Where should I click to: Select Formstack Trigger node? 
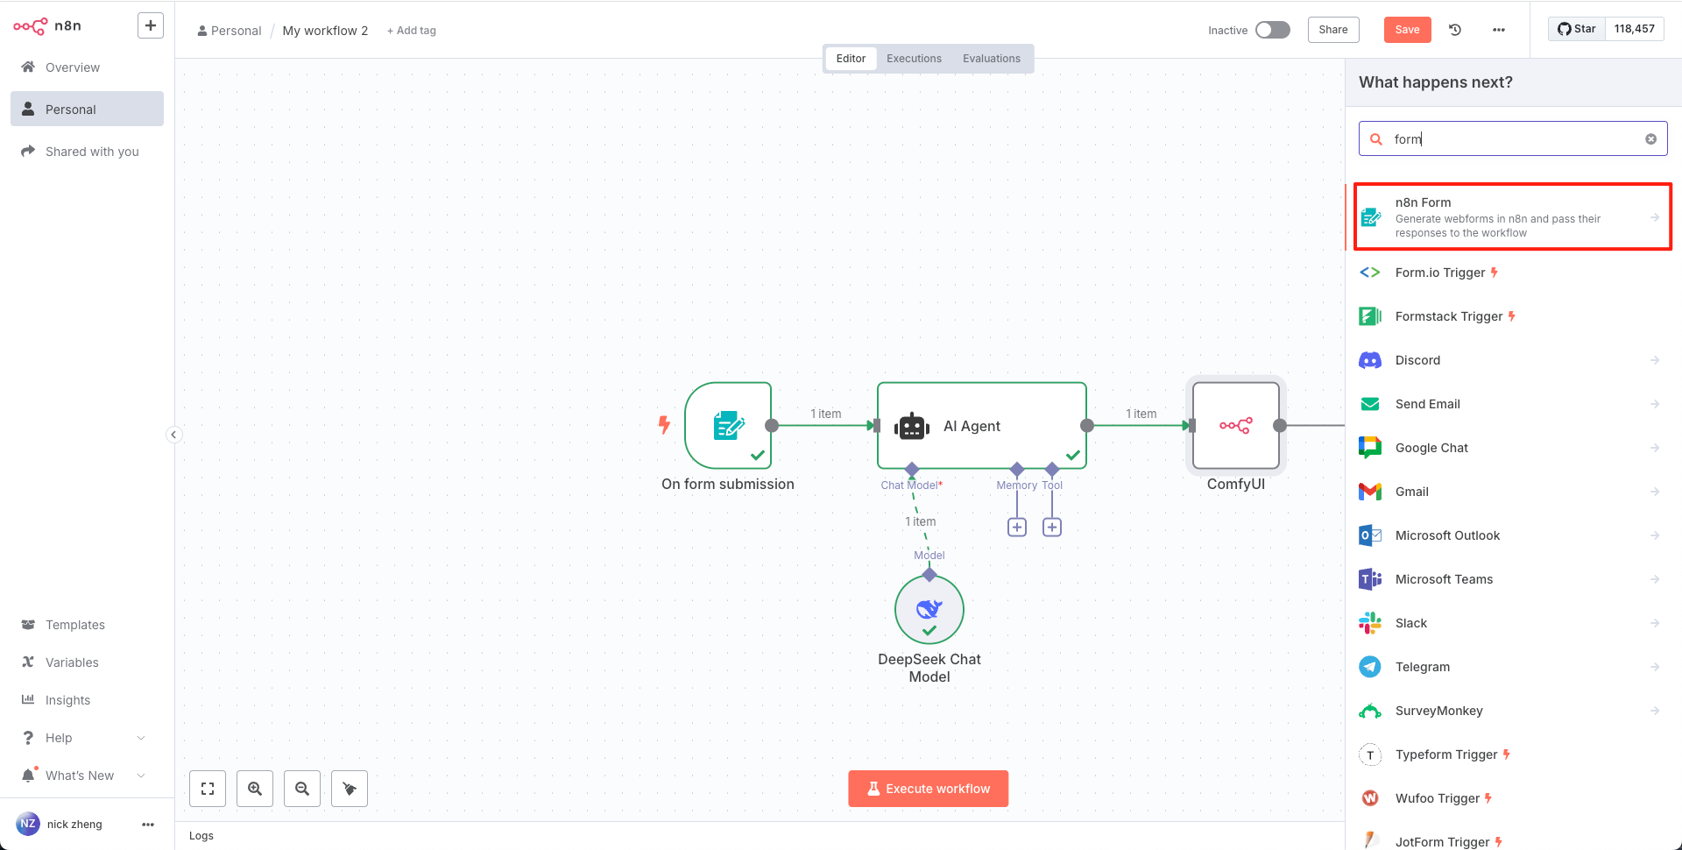click(1513, 316)
